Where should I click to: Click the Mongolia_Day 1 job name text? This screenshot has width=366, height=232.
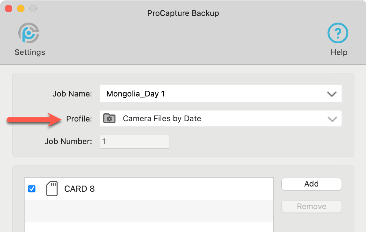point(135,94)
